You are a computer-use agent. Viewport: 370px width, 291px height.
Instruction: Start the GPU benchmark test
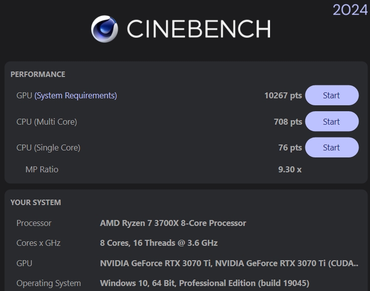point(331,95)
